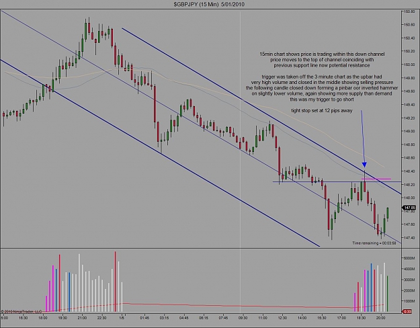The height and width of the screenshot is (328, 420).
Task: Click the 148.80 price axis label
Action: pyautogui.click(x=409, y=145)
